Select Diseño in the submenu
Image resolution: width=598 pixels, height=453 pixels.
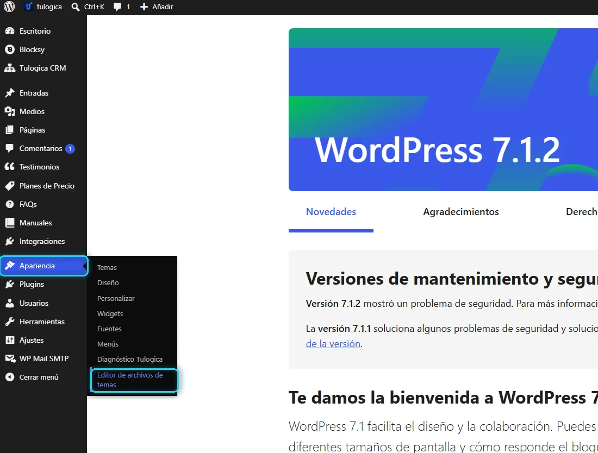pyautogui.click(x=108, y=282)
